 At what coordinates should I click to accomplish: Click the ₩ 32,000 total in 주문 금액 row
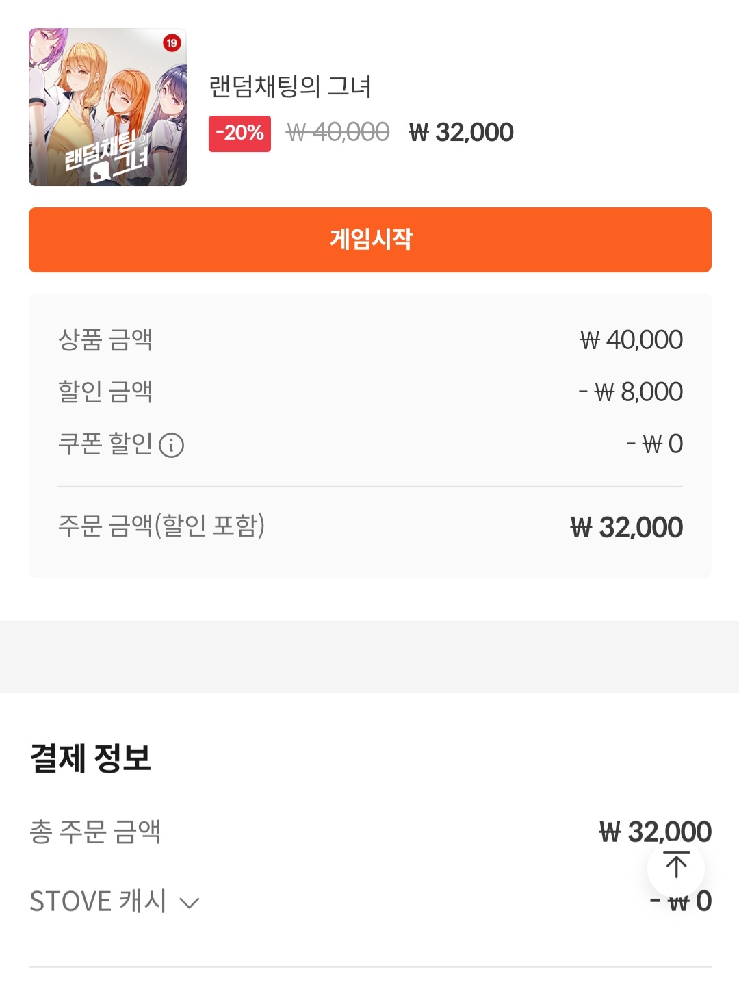[626, 527]
